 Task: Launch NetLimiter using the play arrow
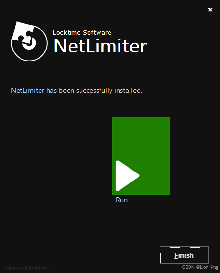pos(127,176)
